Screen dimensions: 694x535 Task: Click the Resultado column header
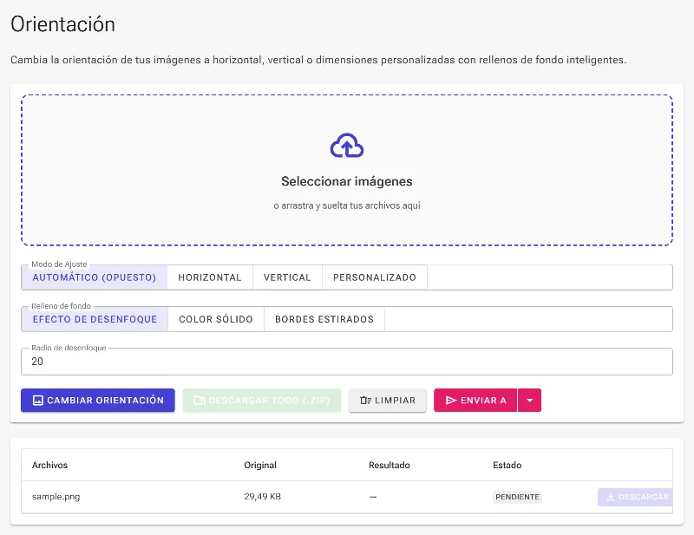(389, 465)
